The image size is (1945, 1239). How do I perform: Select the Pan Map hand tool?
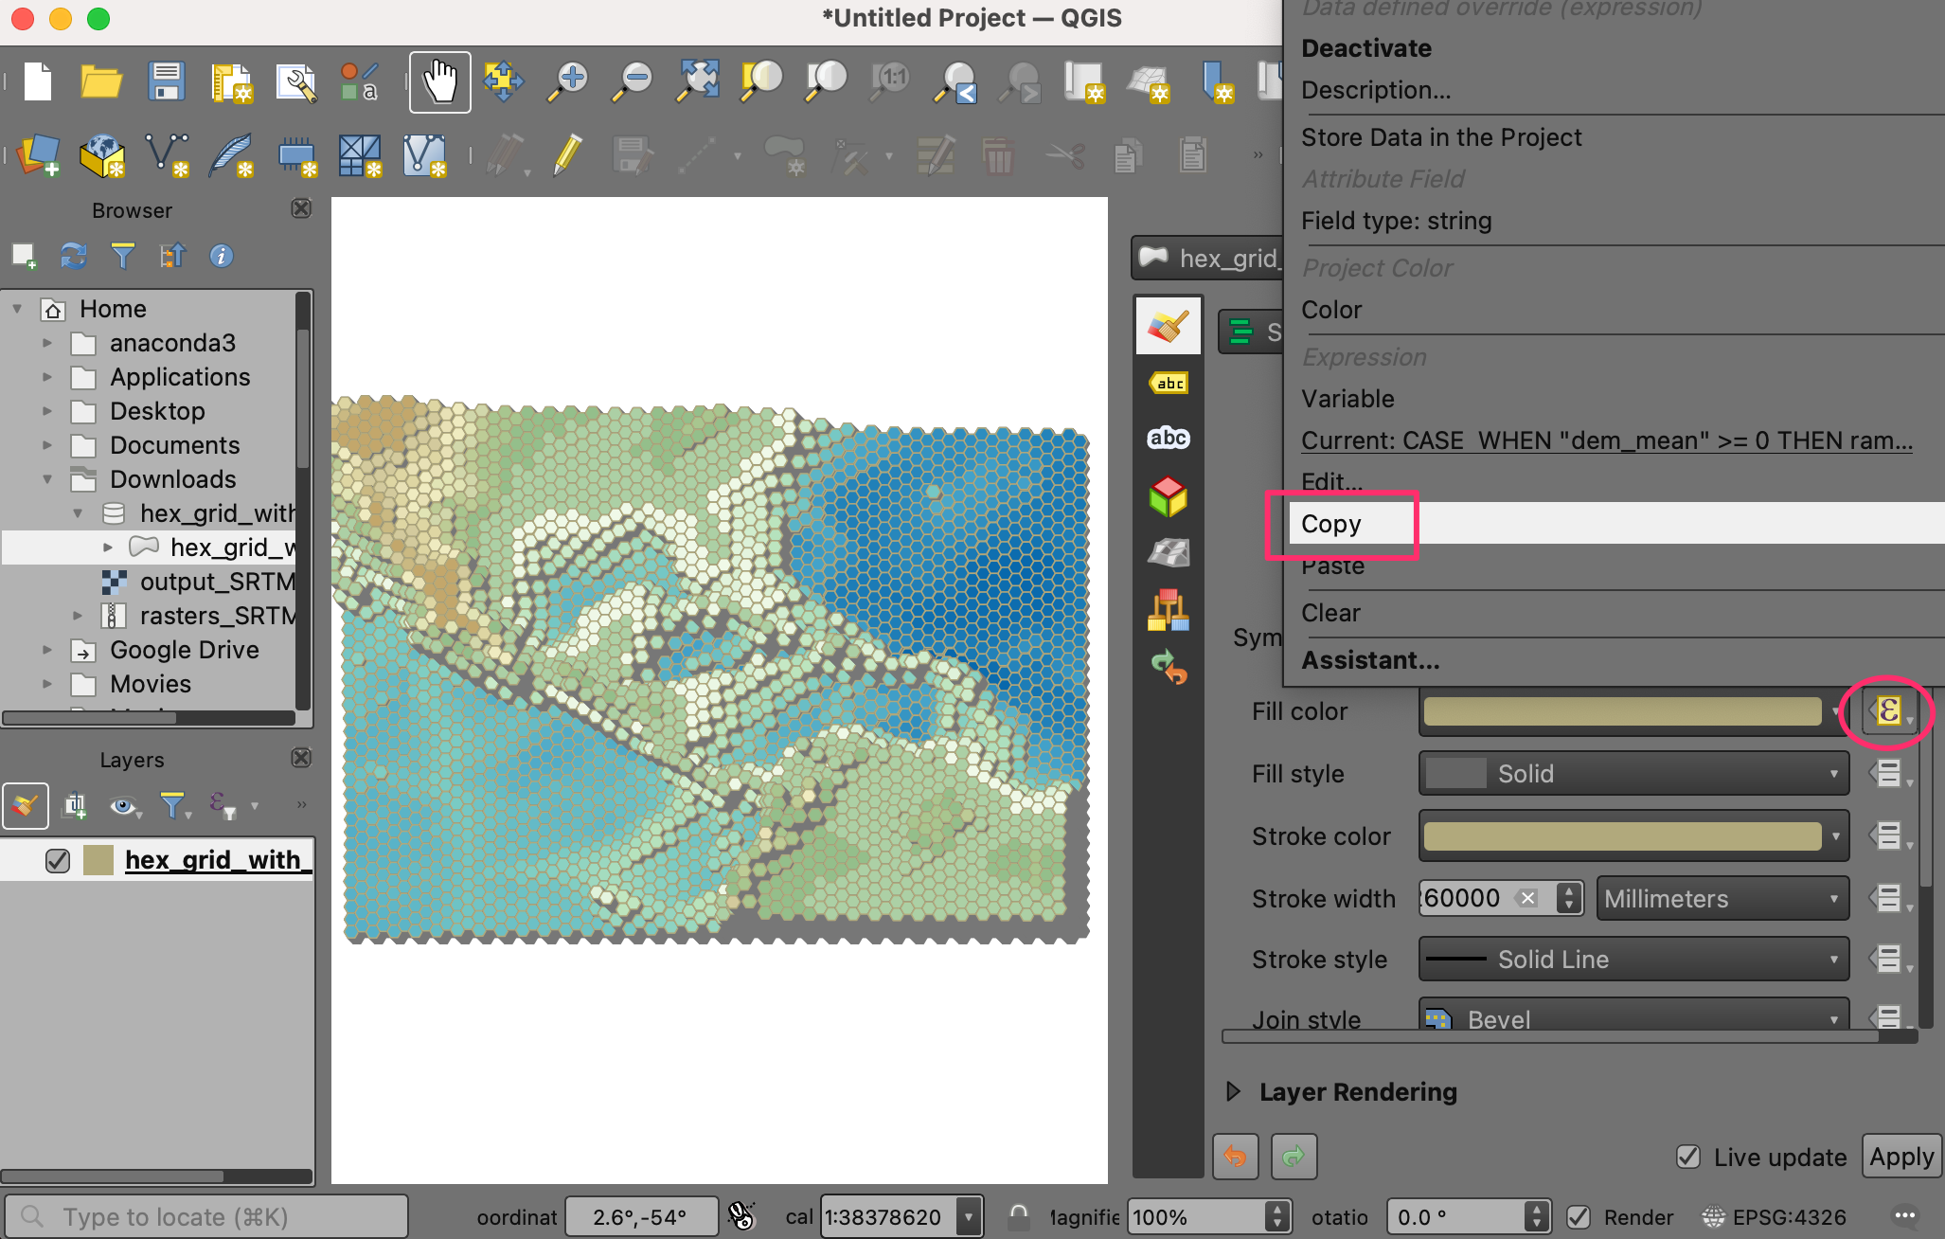[x=439, y=82]
